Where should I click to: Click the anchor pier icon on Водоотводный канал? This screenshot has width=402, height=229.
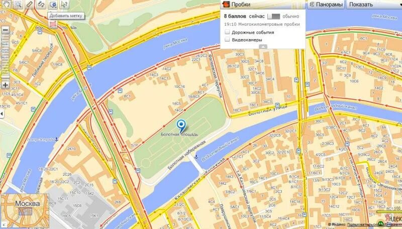[196, 156]
